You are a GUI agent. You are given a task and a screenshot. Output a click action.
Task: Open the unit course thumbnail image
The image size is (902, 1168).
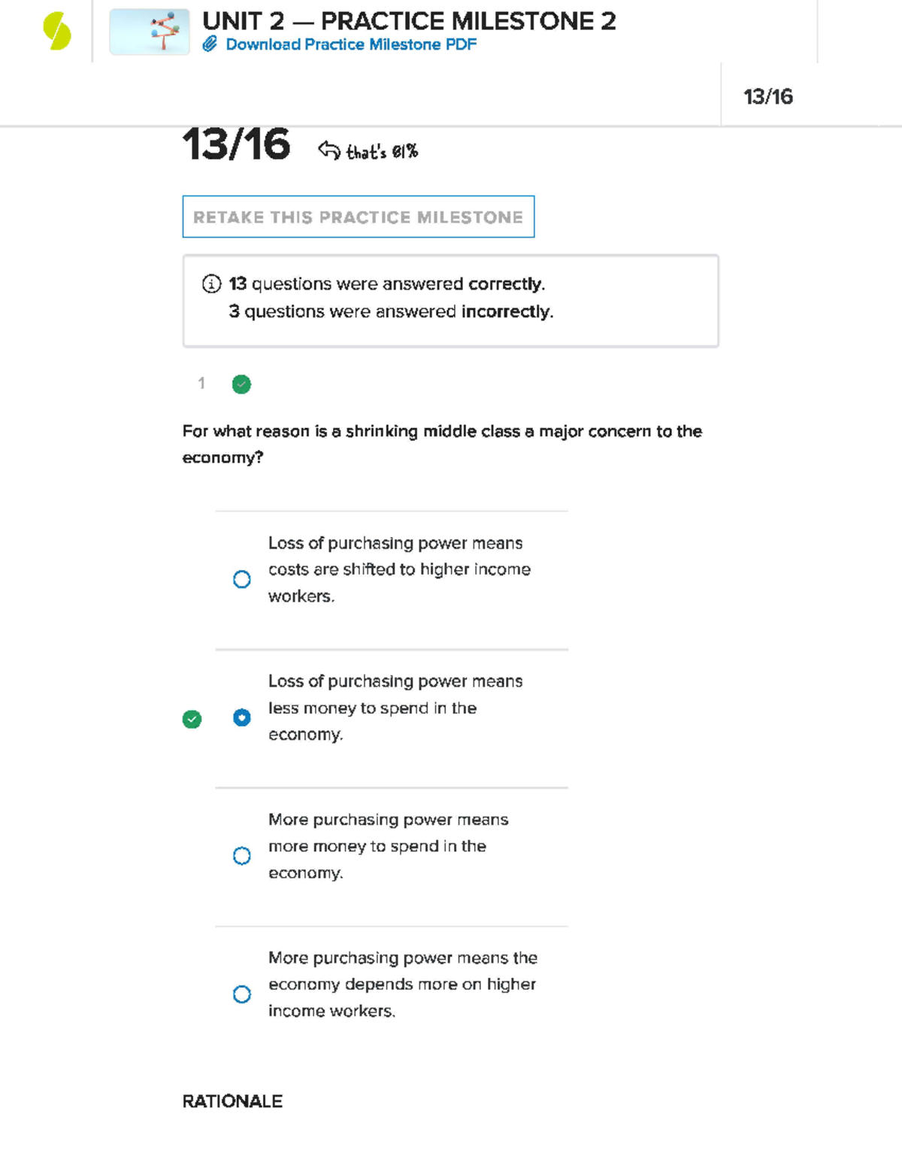(x=150, y=32)
